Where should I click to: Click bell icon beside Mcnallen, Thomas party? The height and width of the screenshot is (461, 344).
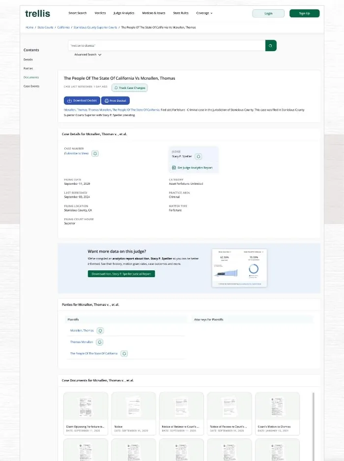[100, 331]
